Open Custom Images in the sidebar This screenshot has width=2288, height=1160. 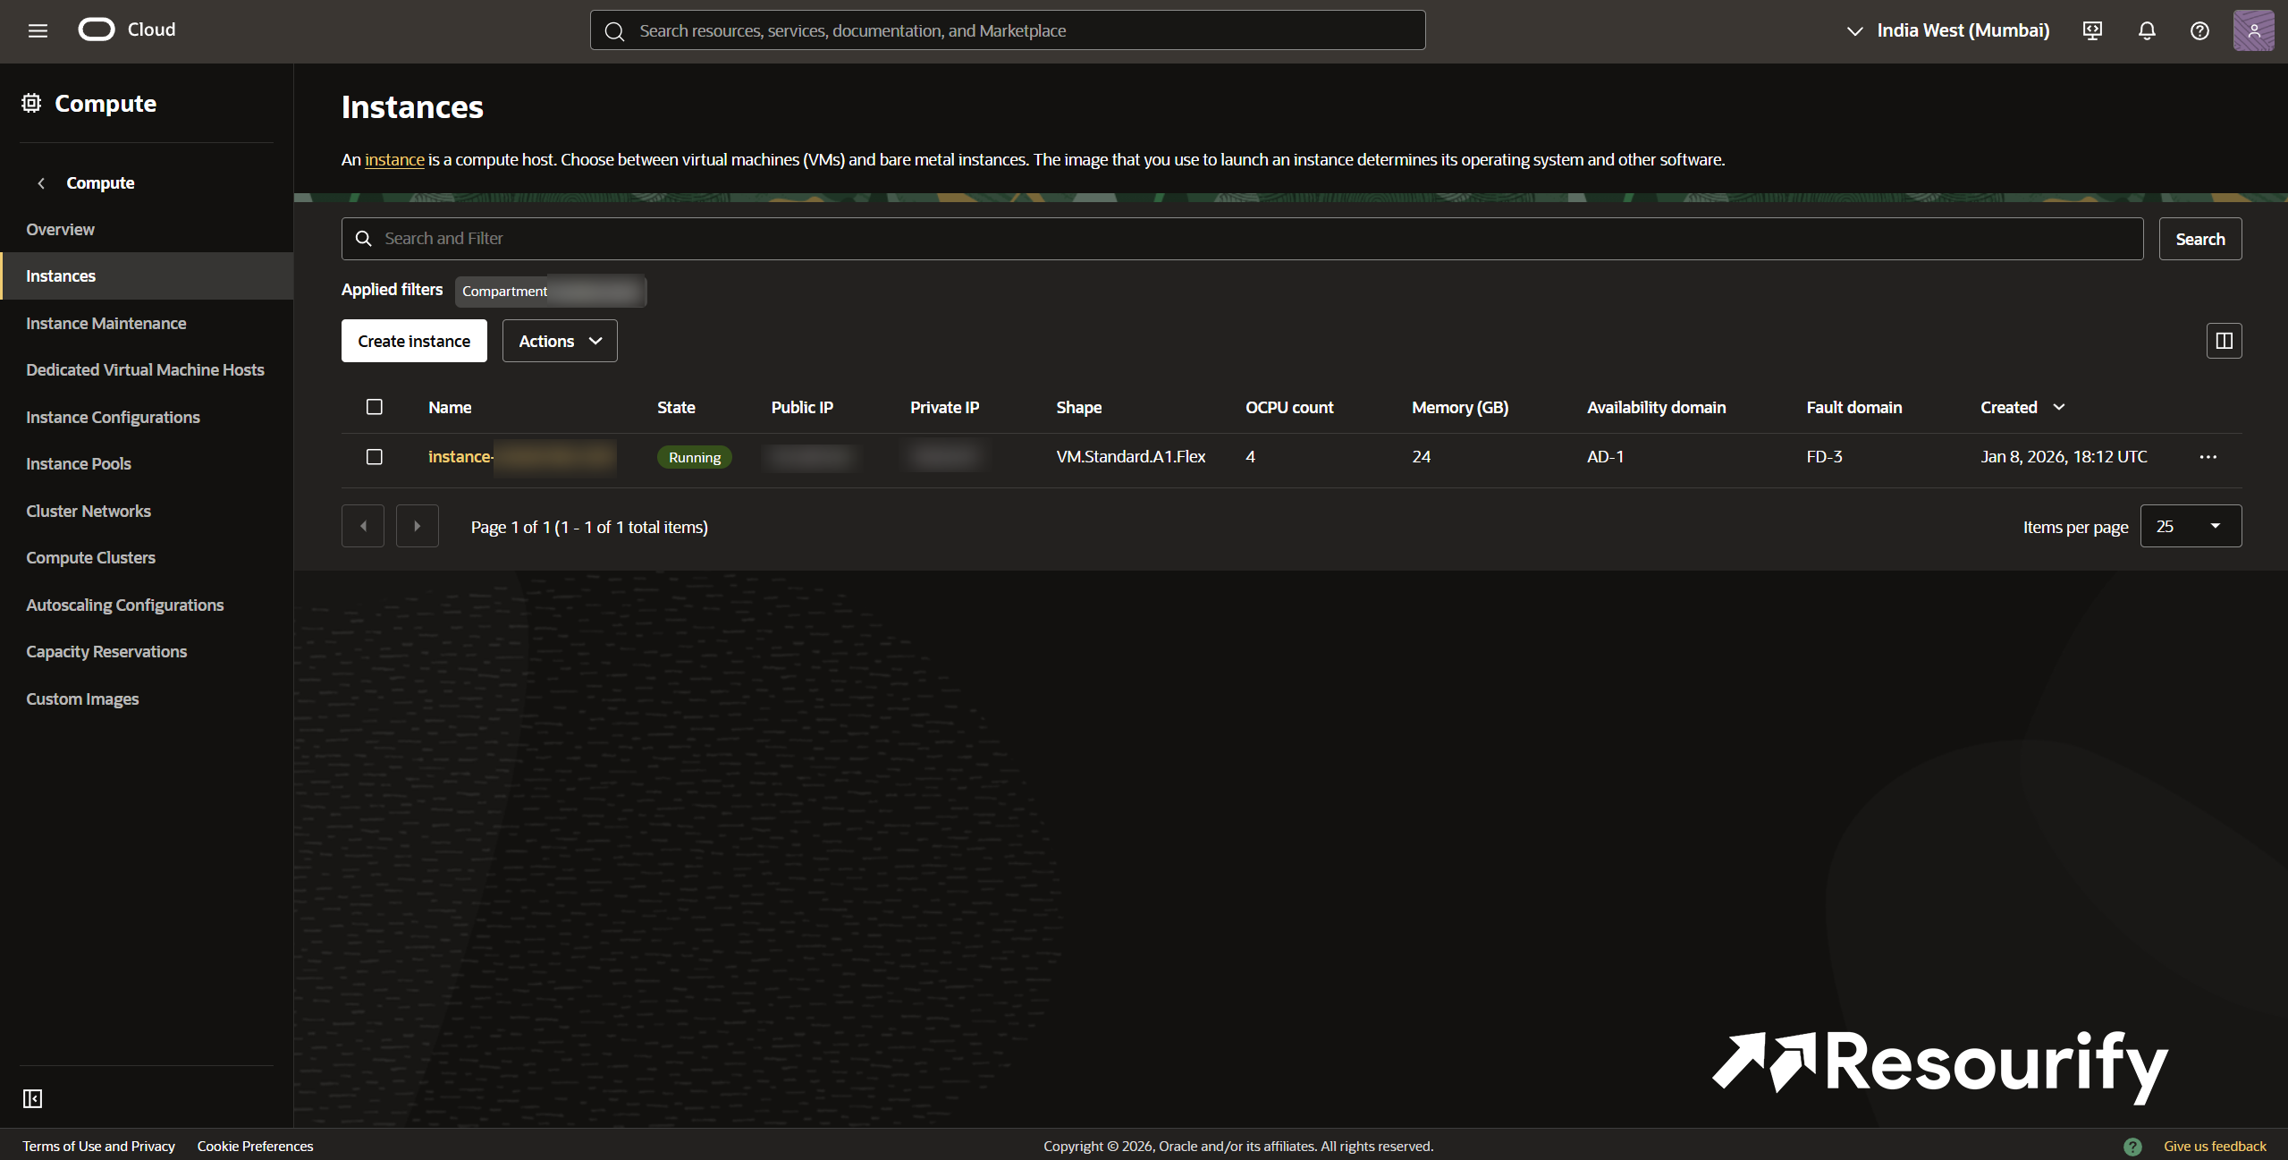82,699
